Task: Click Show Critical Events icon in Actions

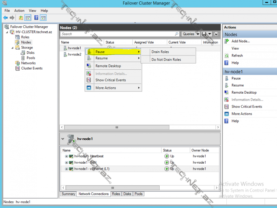Action: [226, 107]
